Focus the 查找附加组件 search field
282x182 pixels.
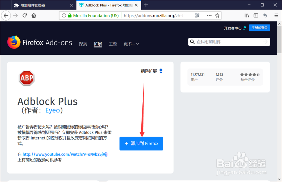pyautogui.click(x=229, y=42)
